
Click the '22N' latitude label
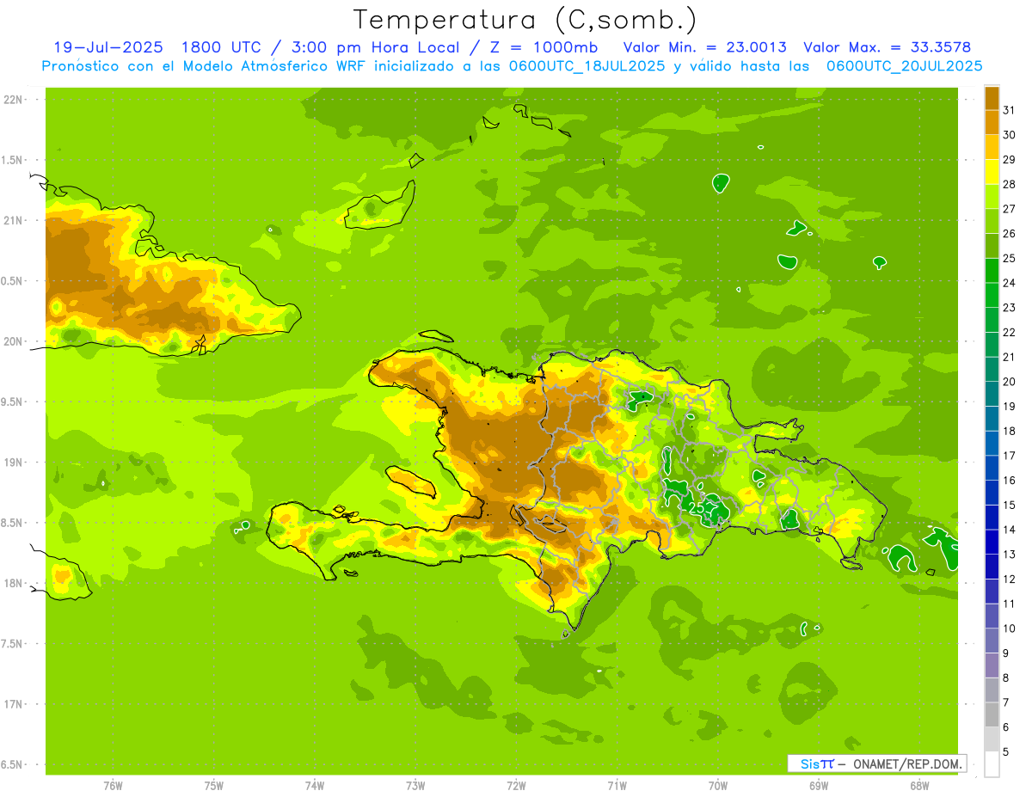pos(14,100)
